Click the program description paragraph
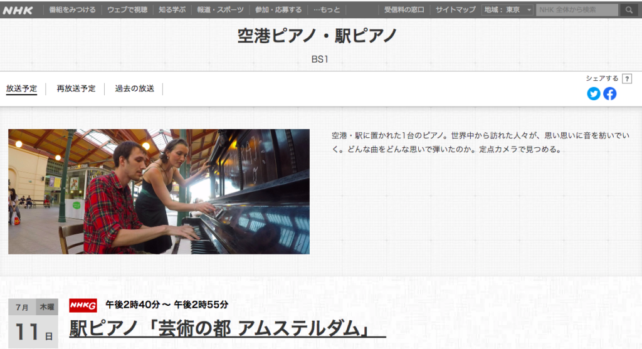This screenshot has width=642, height=349. point(480,142)
